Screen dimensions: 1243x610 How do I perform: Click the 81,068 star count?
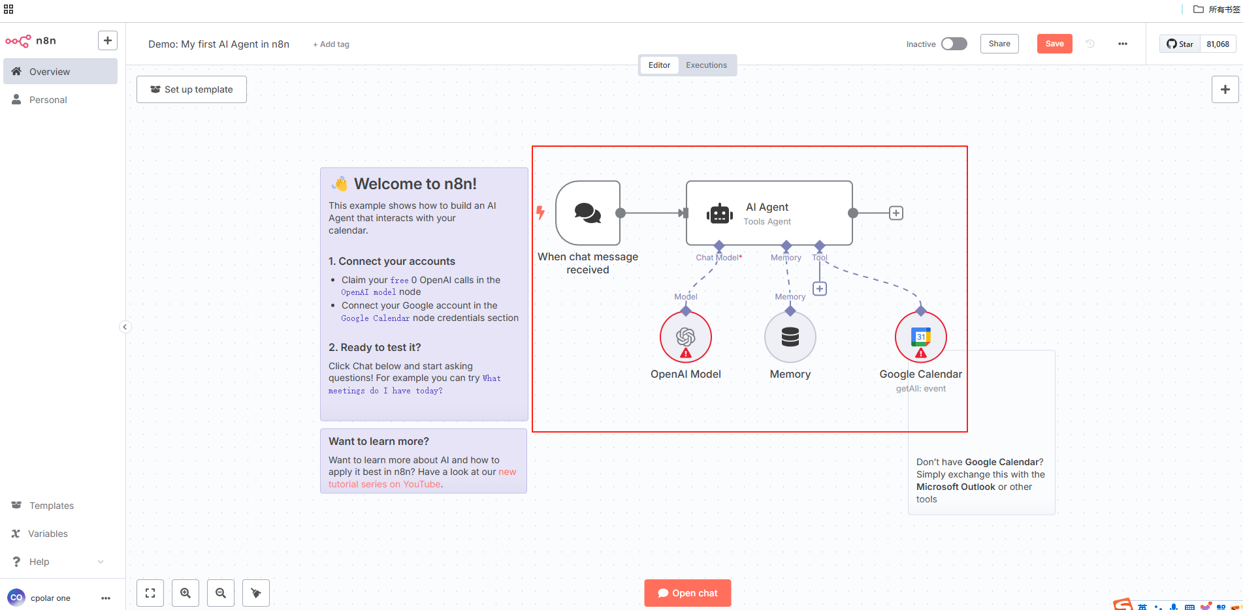1218,44
